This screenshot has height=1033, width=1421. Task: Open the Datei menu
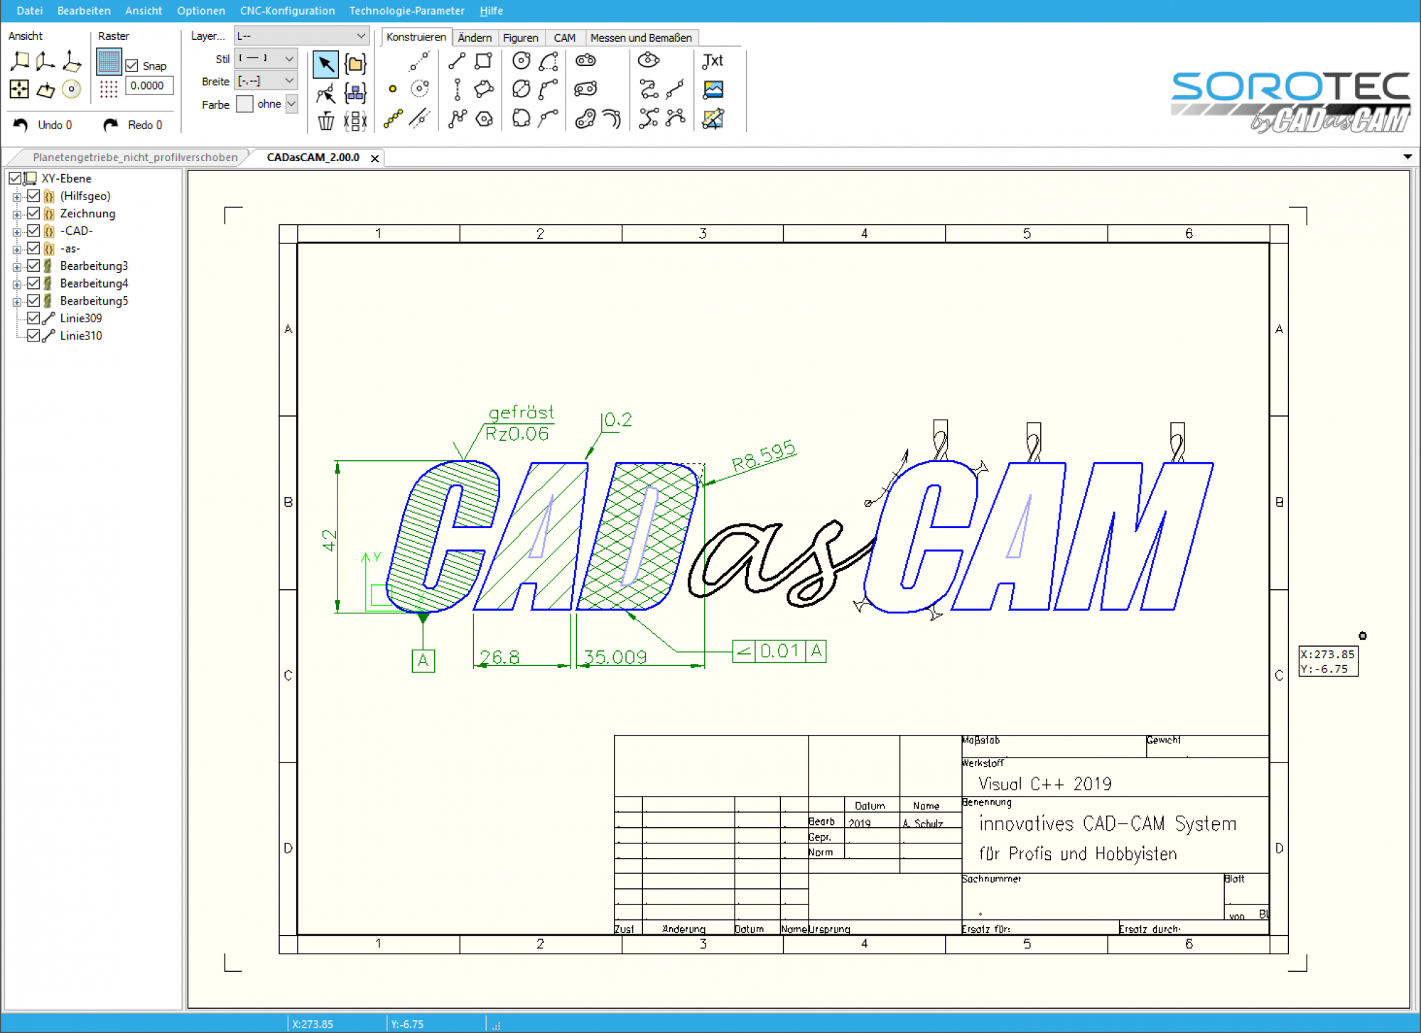[29, 11]
